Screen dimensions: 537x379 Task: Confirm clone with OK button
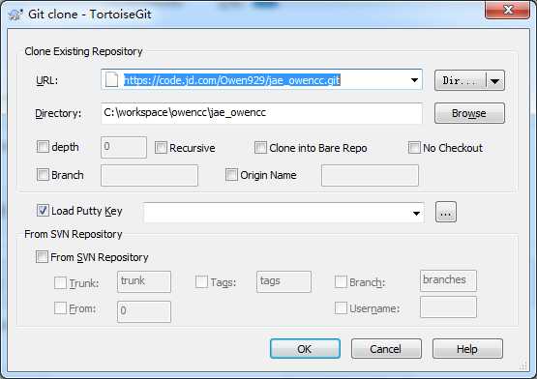[x=305, y=349]
